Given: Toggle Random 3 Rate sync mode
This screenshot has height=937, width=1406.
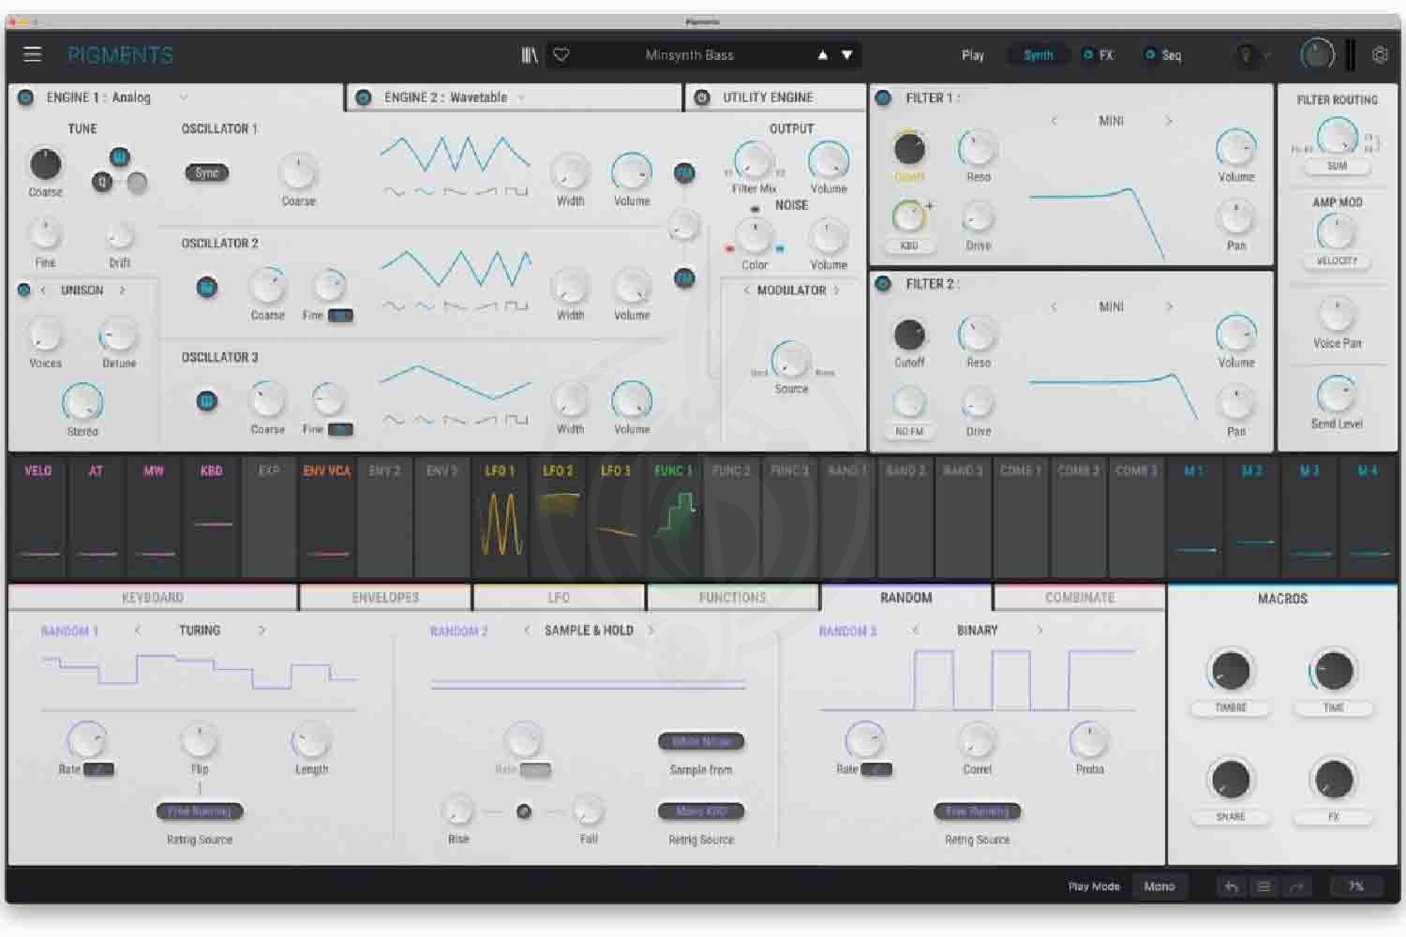Looking at the screenshot, I should click(x=877, y=770).
